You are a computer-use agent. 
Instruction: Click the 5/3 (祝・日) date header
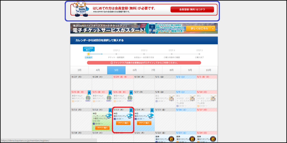click(207, 77)
